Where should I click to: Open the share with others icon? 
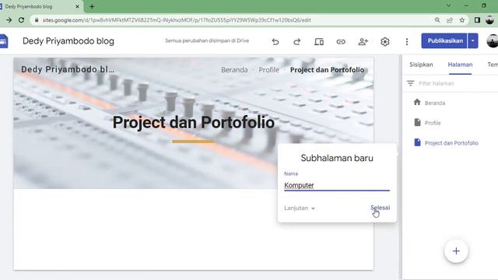pyautogui.click(x=363, y=41)
